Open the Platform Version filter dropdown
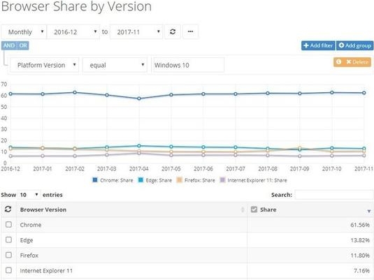Image resolution: width=374 pixels, height=280 pixels. click(x=44, y=65)
